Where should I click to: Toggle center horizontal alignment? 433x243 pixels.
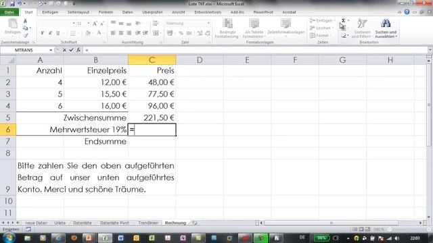(x=121, y=33)
